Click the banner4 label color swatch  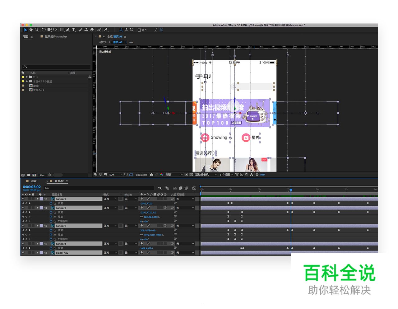41,244
